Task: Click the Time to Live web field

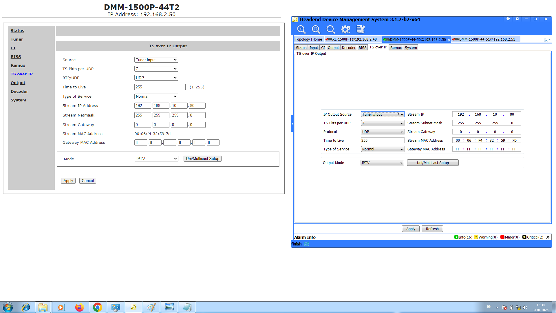Action: coord(160,87)
